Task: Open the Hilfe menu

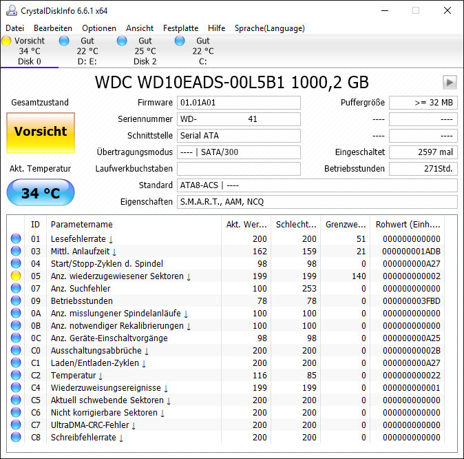Action: (217, 28)
